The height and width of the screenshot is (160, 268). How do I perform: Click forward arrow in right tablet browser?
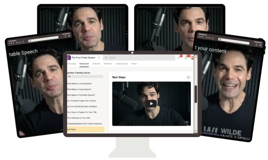pos(209,38)
